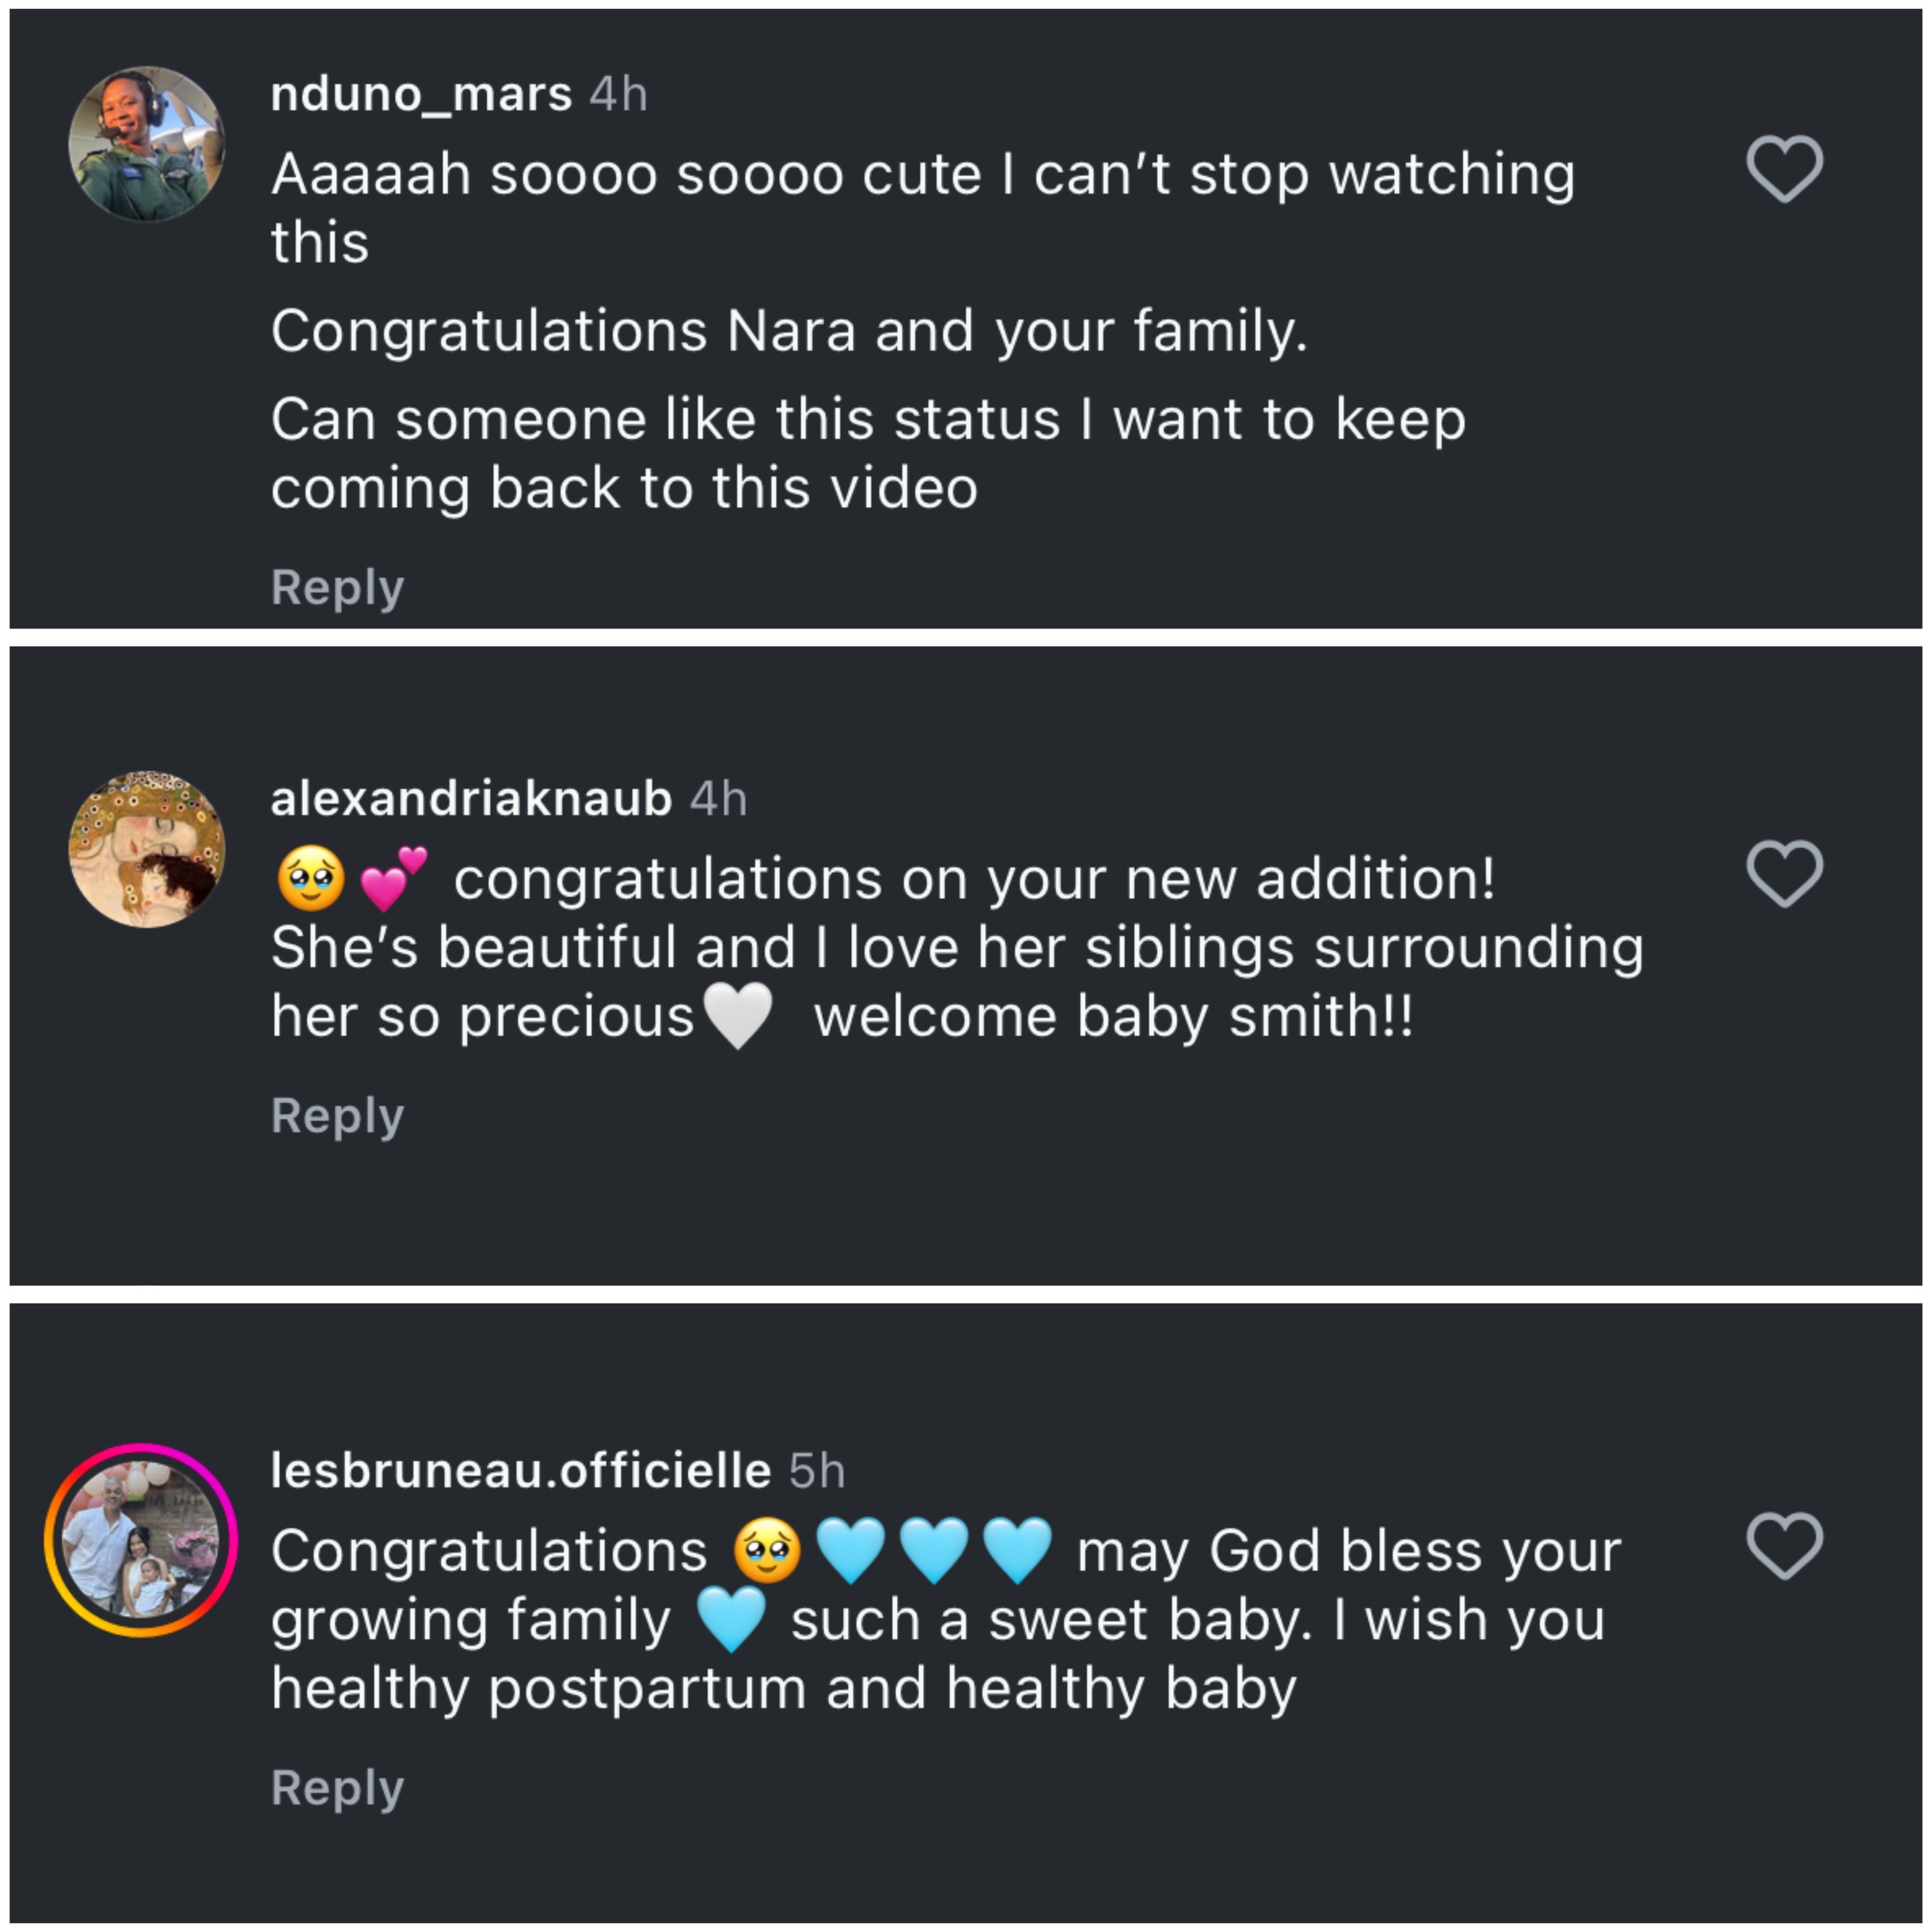This screenshot has width=1932, height=1932.
Task: Open nduno_mars profile picture
Action: 146,144
